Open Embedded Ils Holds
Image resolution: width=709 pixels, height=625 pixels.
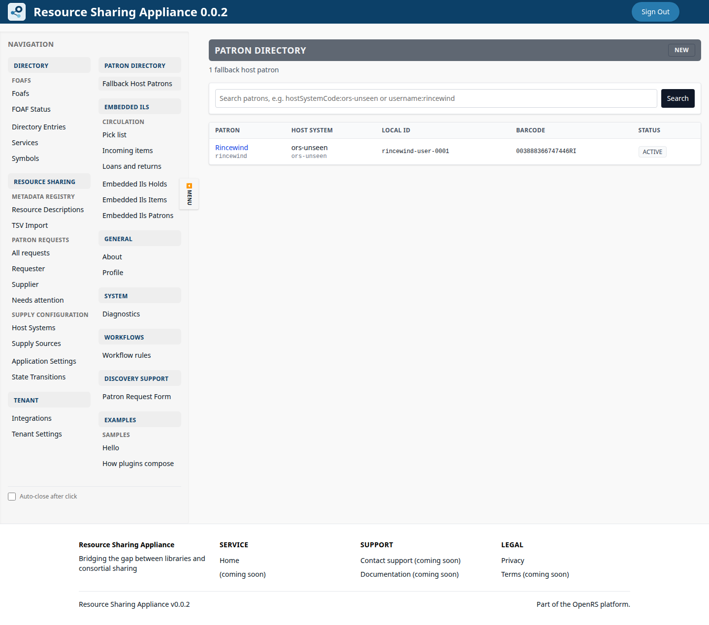tap(134, 184)
